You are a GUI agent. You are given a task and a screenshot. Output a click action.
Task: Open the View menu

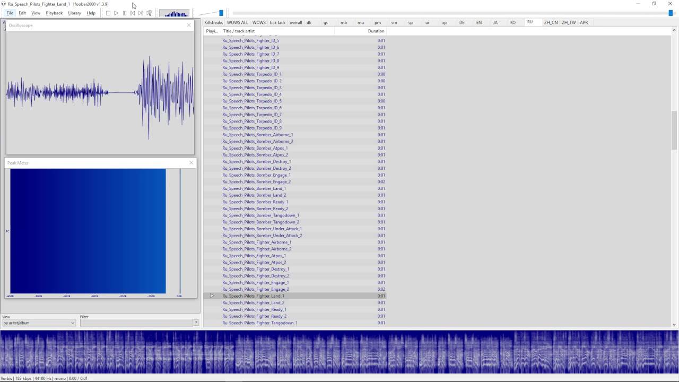coord(36,13)
